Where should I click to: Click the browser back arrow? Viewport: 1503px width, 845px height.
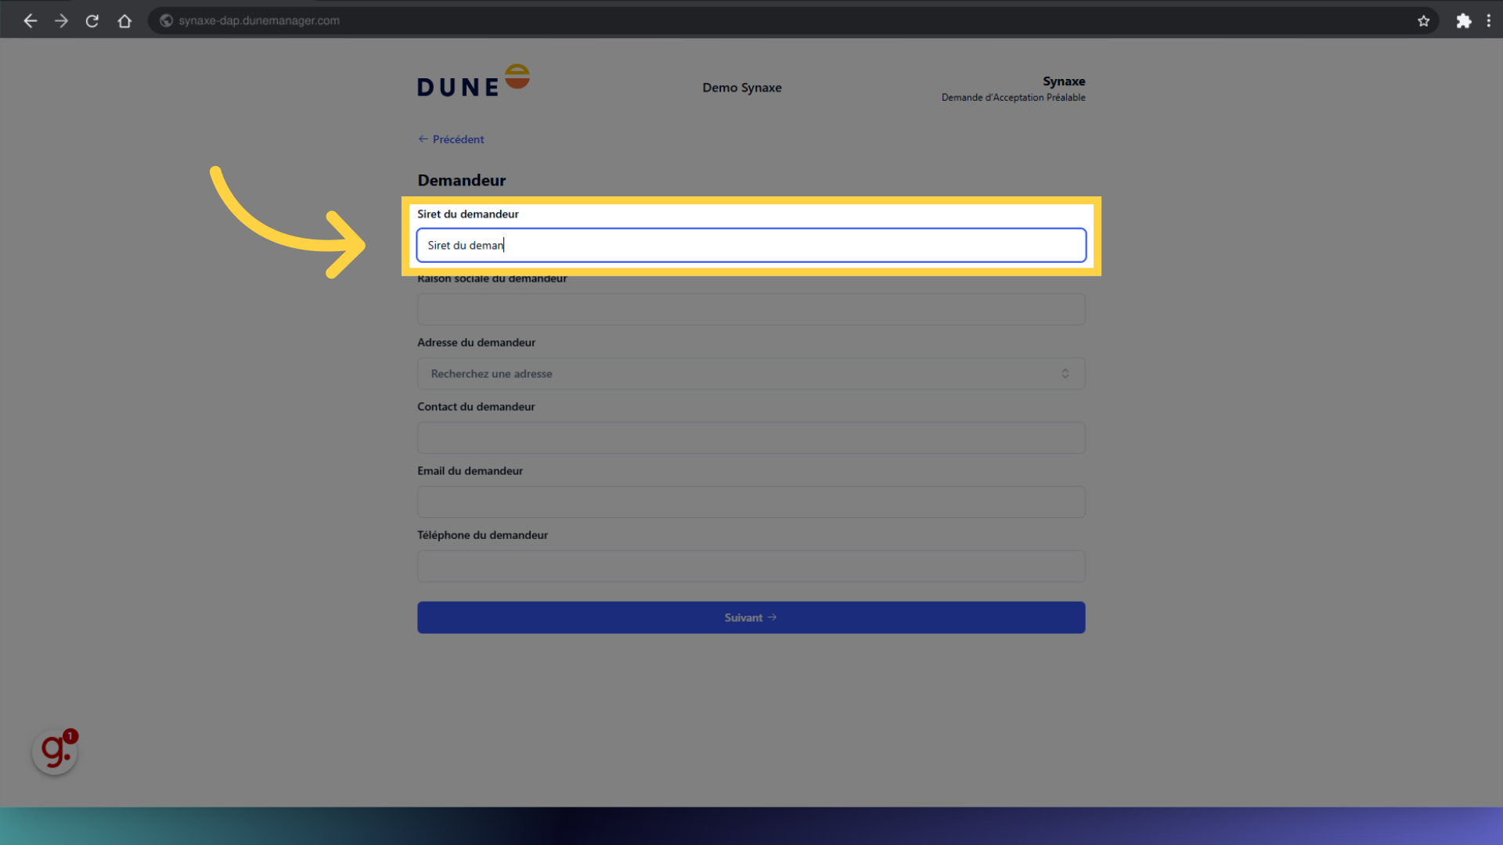point(31,21)
